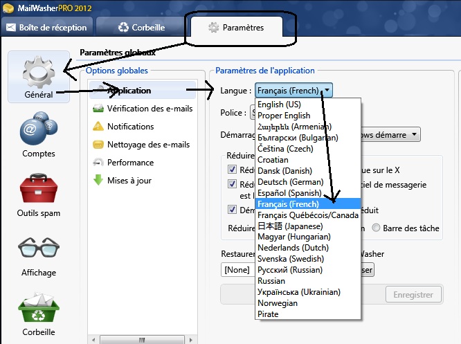The height and width of the screenshot is (344, 461).
Task: Click the Performance gauge icon
Action: [98, 162]
